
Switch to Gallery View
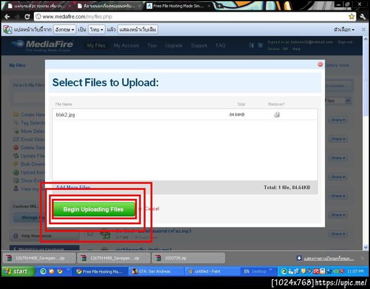[337, 65]
